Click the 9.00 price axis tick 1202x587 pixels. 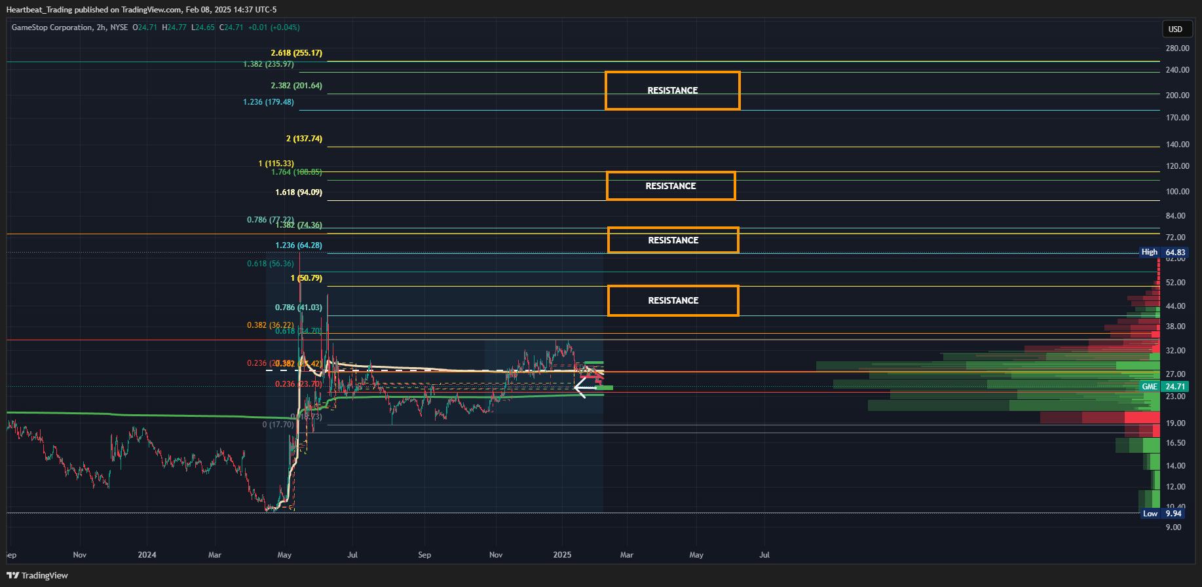coord(1173,527)
